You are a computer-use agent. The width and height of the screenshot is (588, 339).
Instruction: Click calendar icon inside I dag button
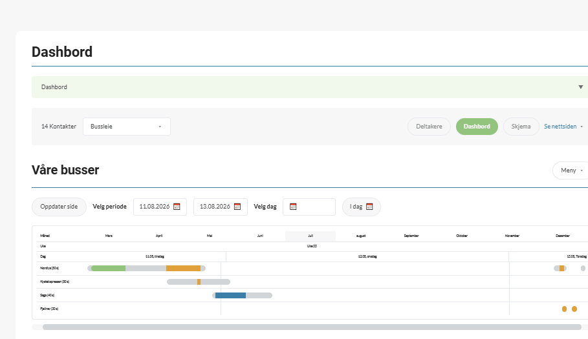pos(369,207)
